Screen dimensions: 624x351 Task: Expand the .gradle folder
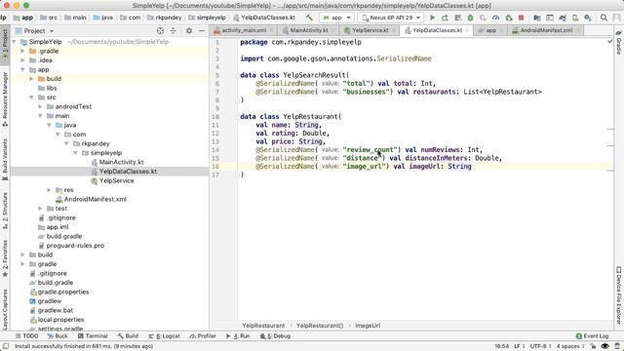(x=22, y=51)
